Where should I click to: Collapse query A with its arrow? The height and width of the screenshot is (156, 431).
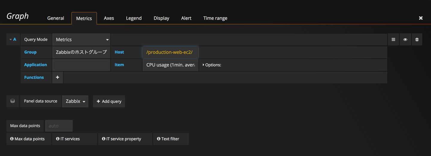tap(11, 40)
